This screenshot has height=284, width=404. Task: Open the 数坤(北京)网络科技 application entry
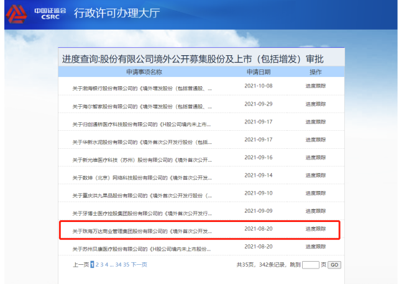point(142,178)
